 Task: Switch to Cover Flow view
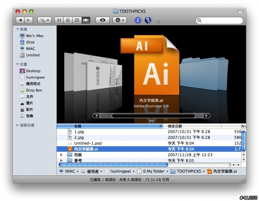[x=85, y=20]
